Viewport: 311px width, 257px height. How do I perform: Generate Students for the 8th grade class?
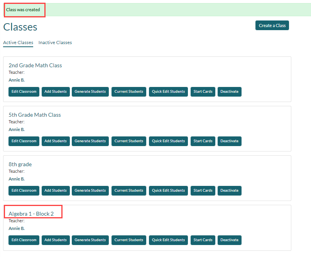90,191
